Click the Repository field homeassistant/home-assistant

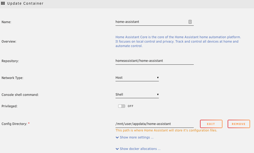pyautogui.click(x=155, y=61)
